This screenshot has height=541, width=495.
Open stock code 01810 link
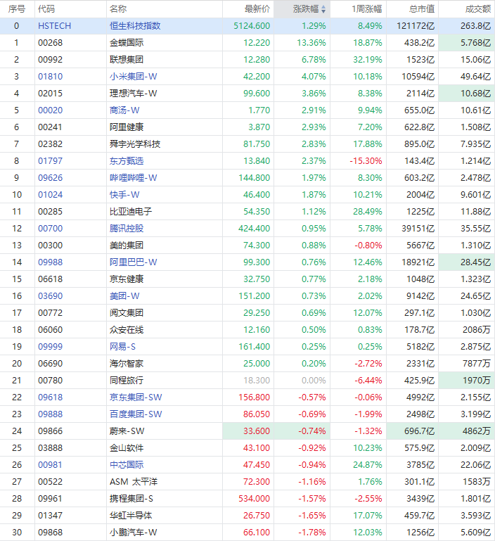(51, 77)
